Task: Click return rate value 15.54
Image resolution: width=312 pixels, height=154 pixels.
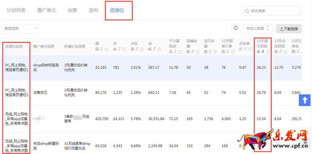Action: [x=261, y=119]
